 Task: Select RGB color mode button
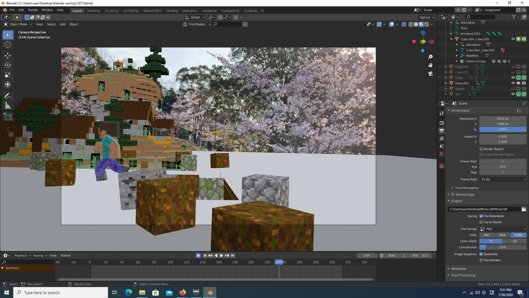tap(503, 235)
